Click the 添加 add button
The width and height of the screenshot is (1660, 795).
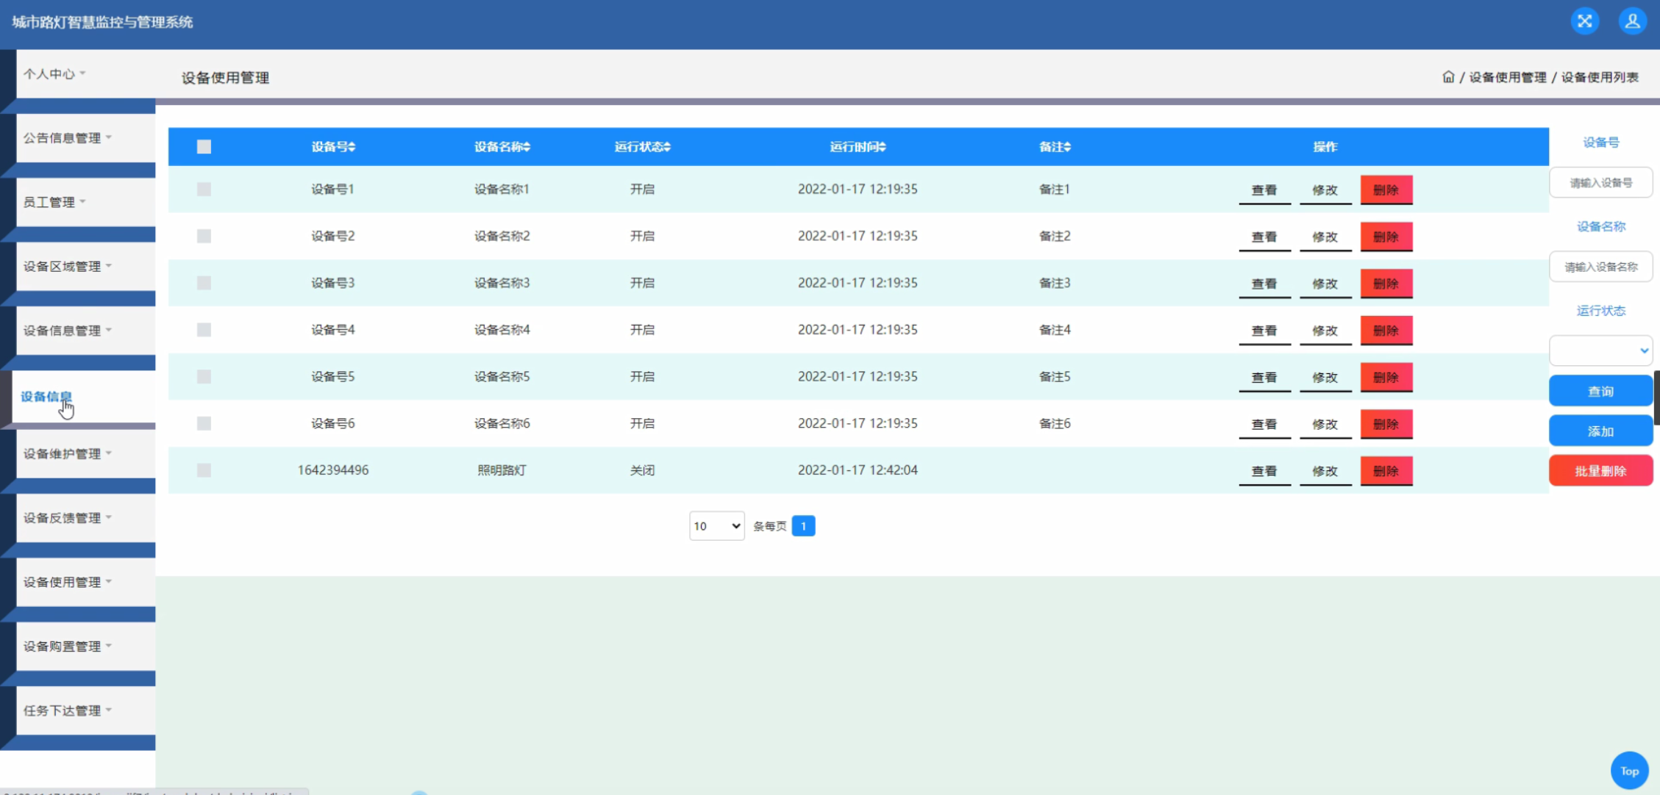pyautogui.click(x=1600, y=431)
